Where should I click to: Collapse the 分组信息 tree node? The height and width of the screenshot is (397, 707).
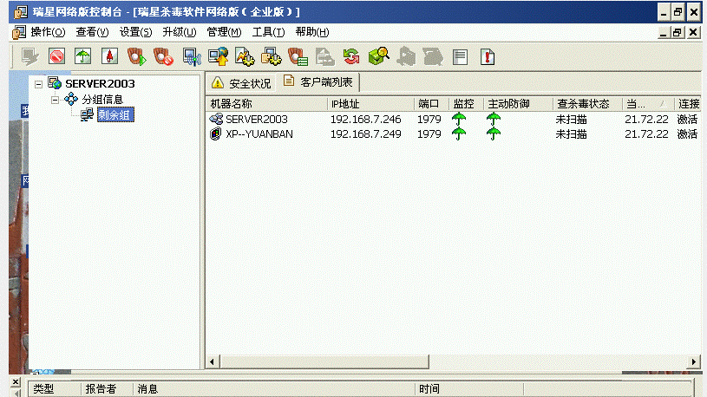55,100
